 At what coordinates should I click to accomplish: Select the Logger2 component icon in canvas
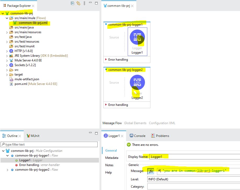[x=137, y=83]
